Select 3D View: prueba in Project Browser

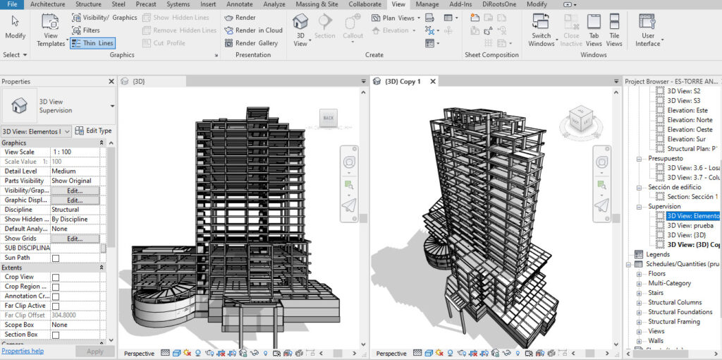coord(690,225)
